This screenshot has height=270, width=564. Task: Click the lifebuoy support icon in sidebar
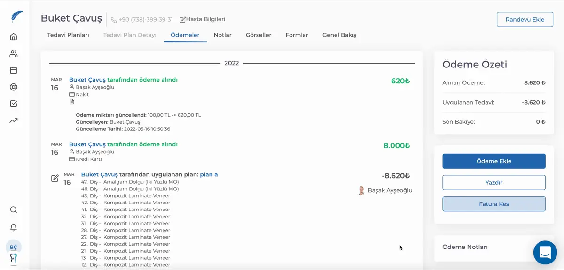14,87
